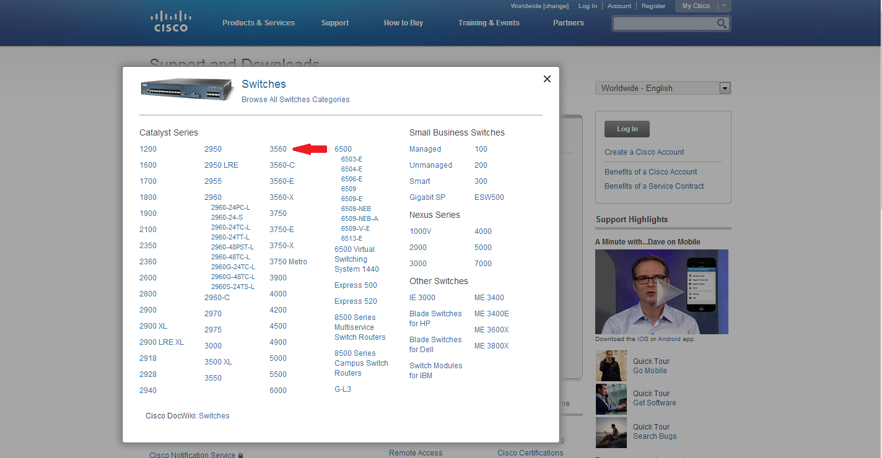Viewport: 882px width, 458px height.
Task: Select Nexus 1000V
Action: pos(420,231)
